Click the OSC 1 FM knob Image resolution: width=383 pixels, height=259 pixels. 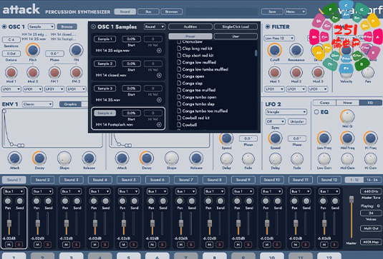click(76, 50)
